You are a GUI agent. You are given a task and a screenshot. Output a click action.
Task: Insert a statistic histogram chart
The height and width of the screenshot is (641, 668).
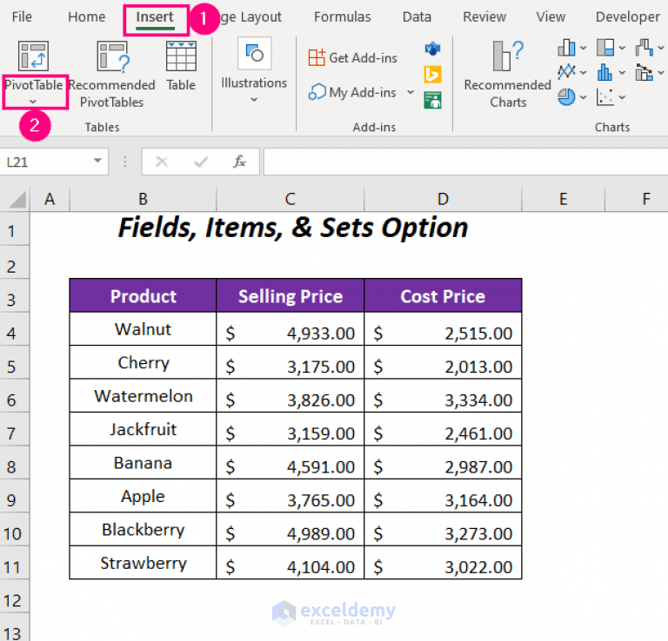[605, 72]
